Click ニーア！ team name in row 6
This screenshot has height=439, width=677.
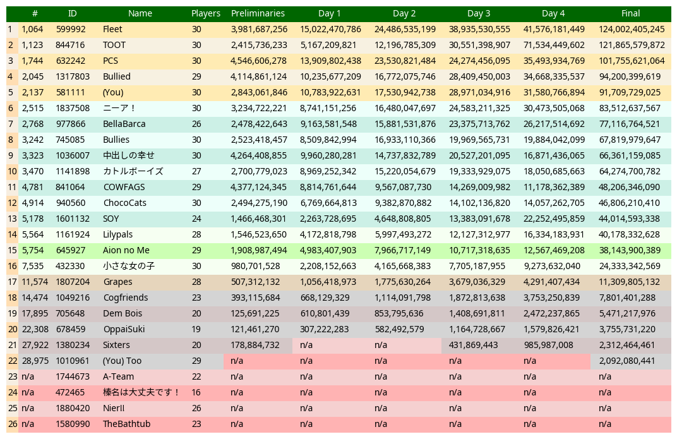click(x=119, y=109)
